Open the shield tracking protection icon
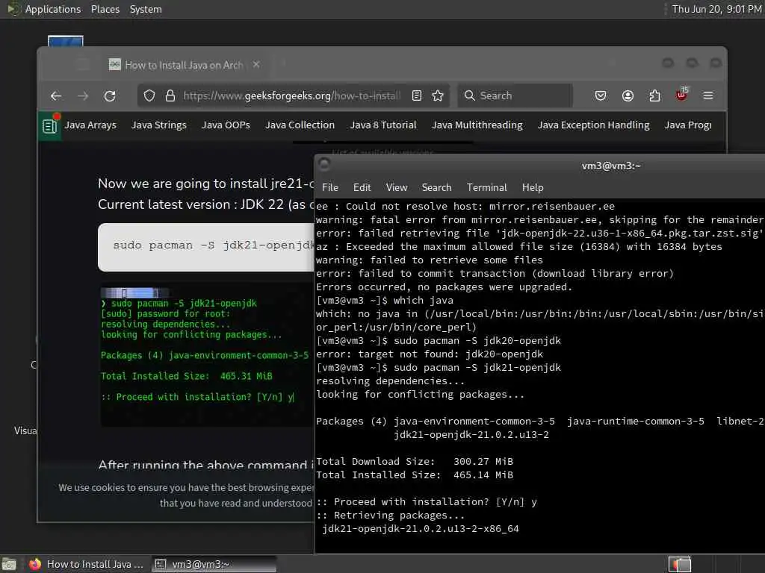Screen dimensions: 765x573 point(149,96)
